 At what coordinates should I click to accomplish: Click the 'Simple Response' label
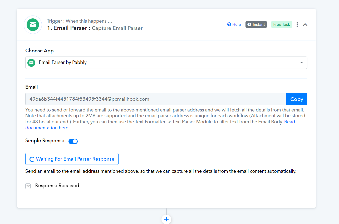[x=45, y=141]
